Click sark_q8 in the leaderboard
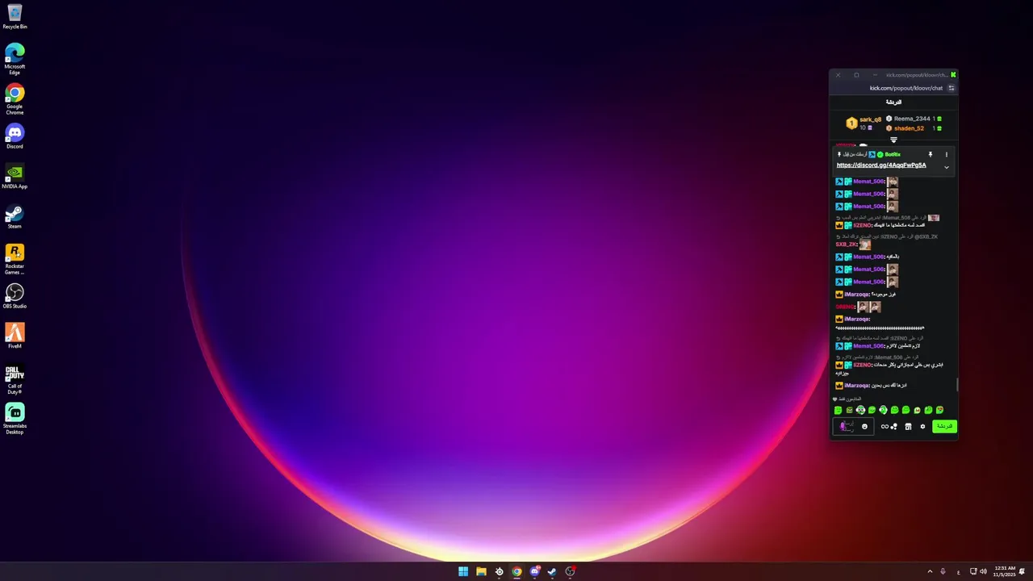Viewport: 1033px width, 581px height. tap(870, 119)
